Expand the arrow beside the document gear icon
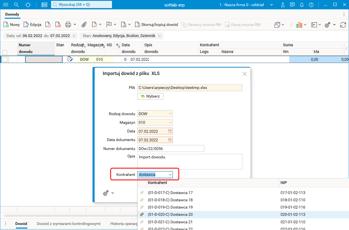Viewport: 349px width, 230px height. click(x=130, y=25)
